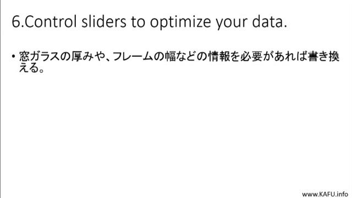
Task: Click the empty white slide body area
Action: 175,130
